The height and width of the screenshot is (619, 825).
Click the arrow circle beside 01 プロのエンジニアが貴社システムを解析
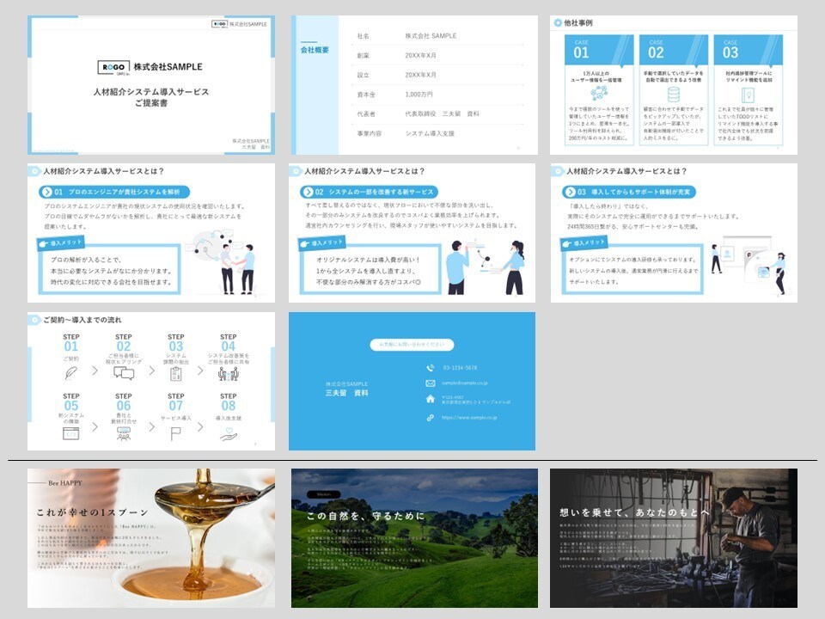click(46, 192)
